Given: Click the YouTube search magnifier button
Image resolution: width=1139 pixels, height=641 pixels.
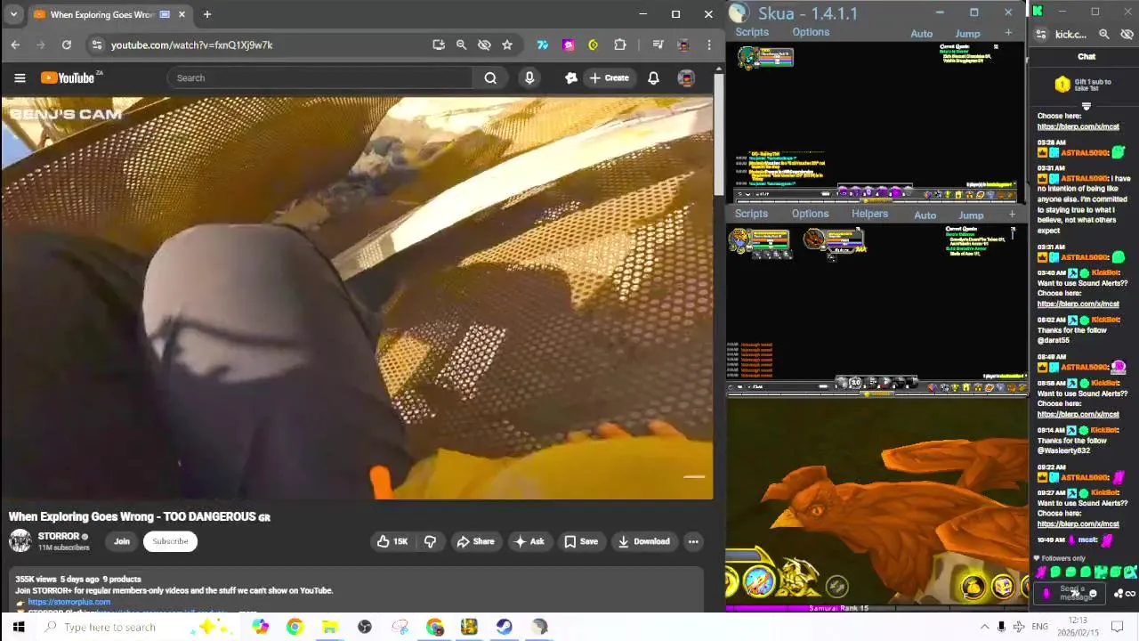Looking at the screenshot, I should click(x=490, y=78).
